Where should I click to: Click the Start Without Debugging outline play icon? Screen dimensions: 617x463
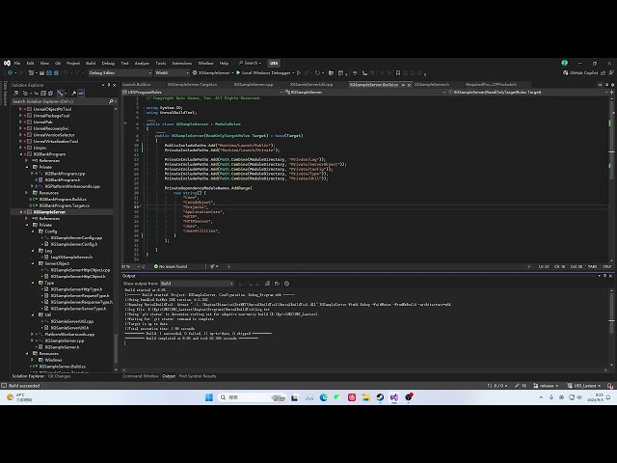pyautogui.click(x=299, y=73)
